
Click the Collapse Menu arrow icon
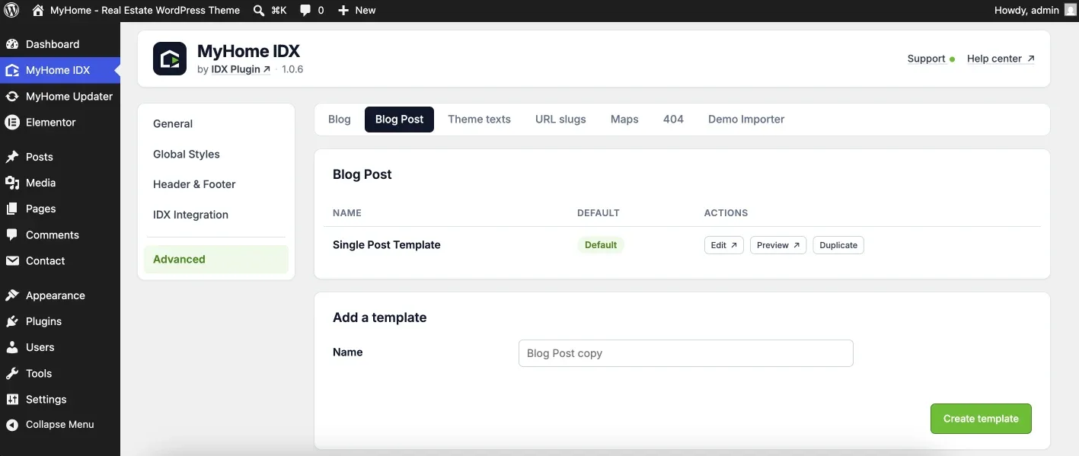12,425
